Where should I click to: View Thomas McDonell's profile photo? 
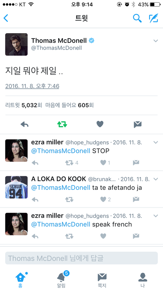pos(16,44)
